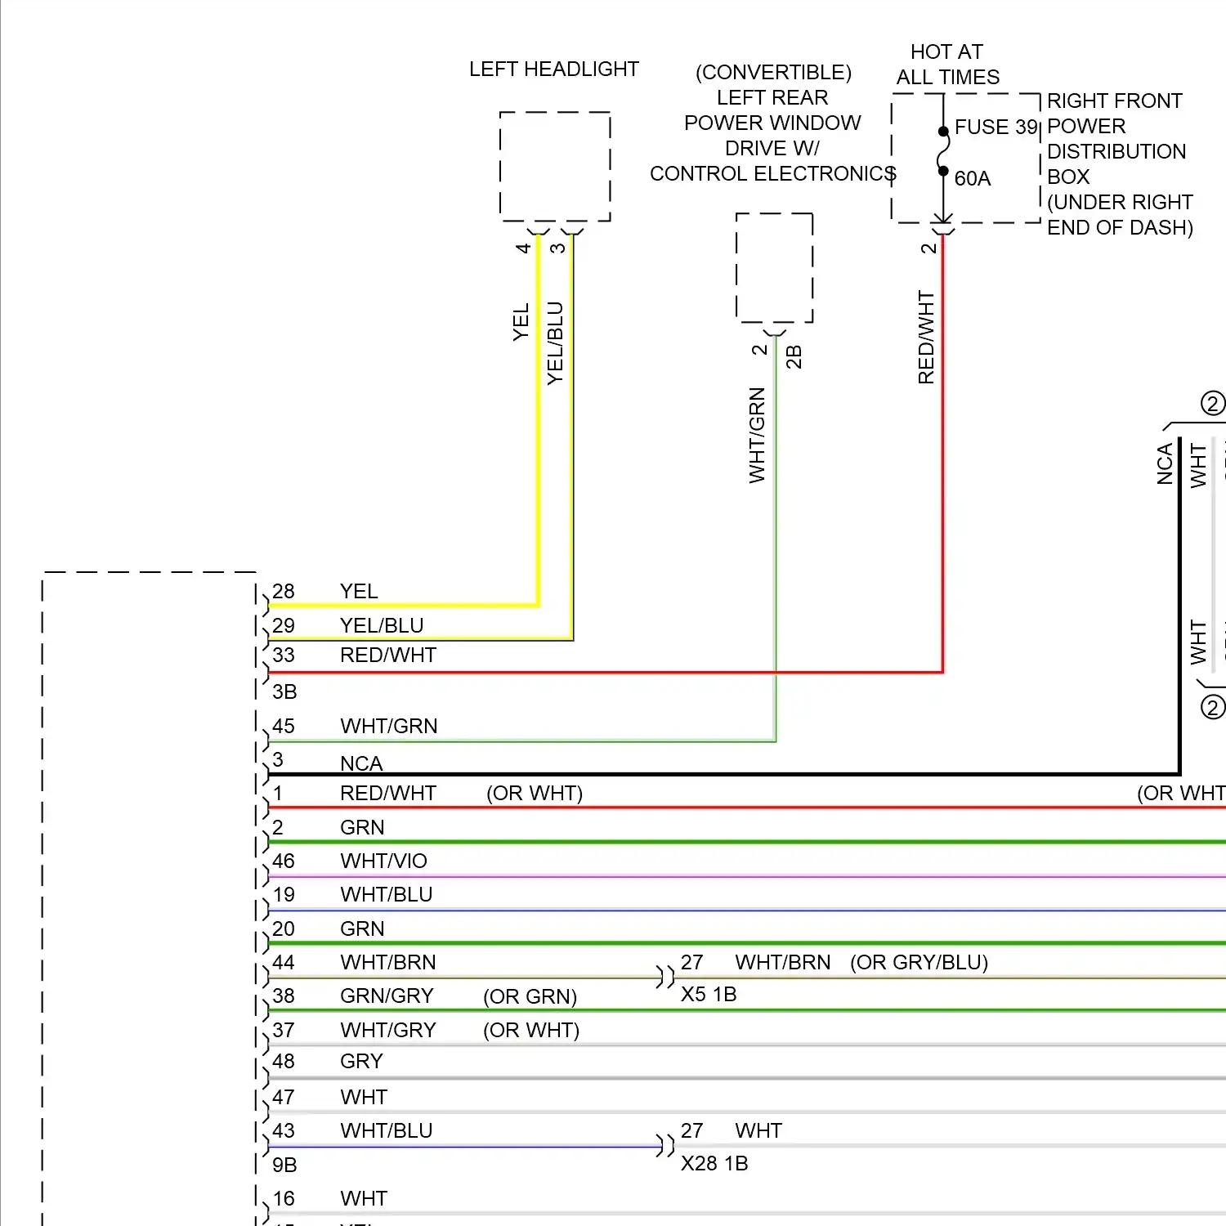Click the WHT/GRN label at pin 45
Screen dimensions: 1226x1226
point(389,726)
